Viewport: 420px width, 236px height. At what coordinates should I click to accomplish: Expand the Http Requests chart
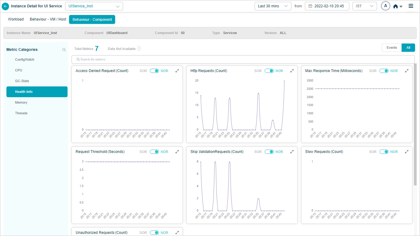point(292,71)
